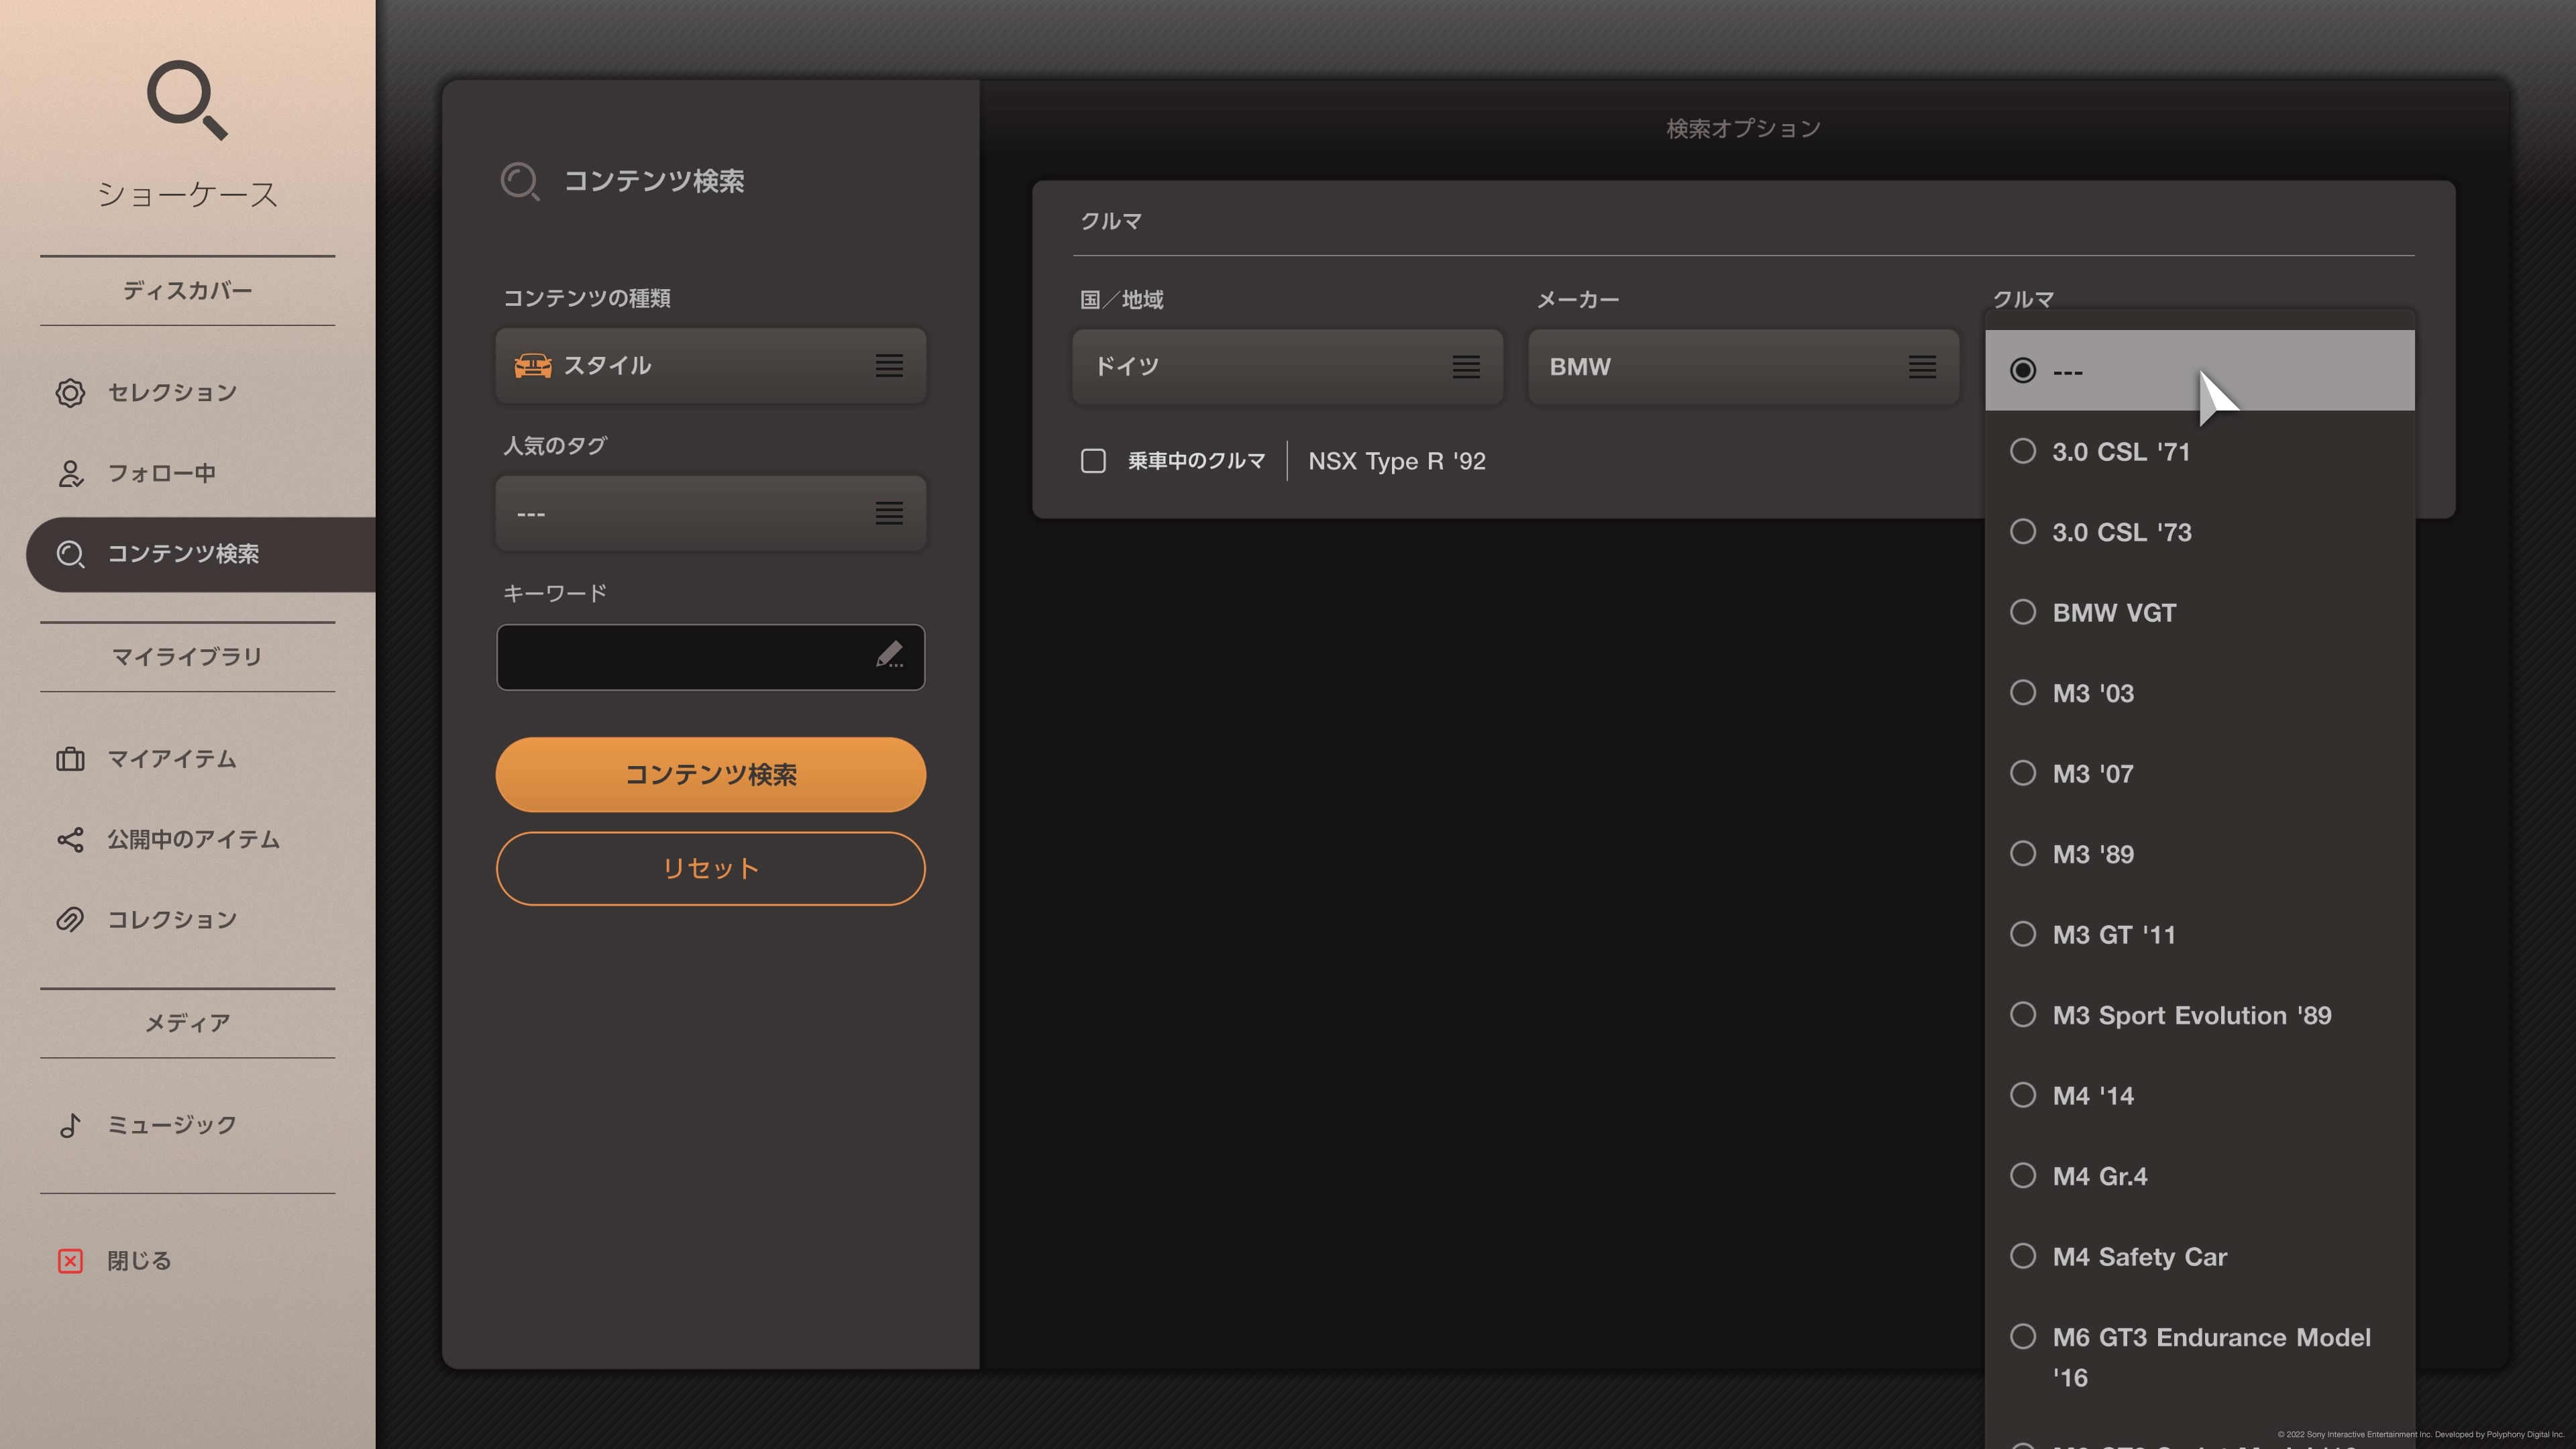2576x1449 pixels.
Task: Click the コレクション paperclip icon
Action: pyautogui.click(x=70, y=920)
